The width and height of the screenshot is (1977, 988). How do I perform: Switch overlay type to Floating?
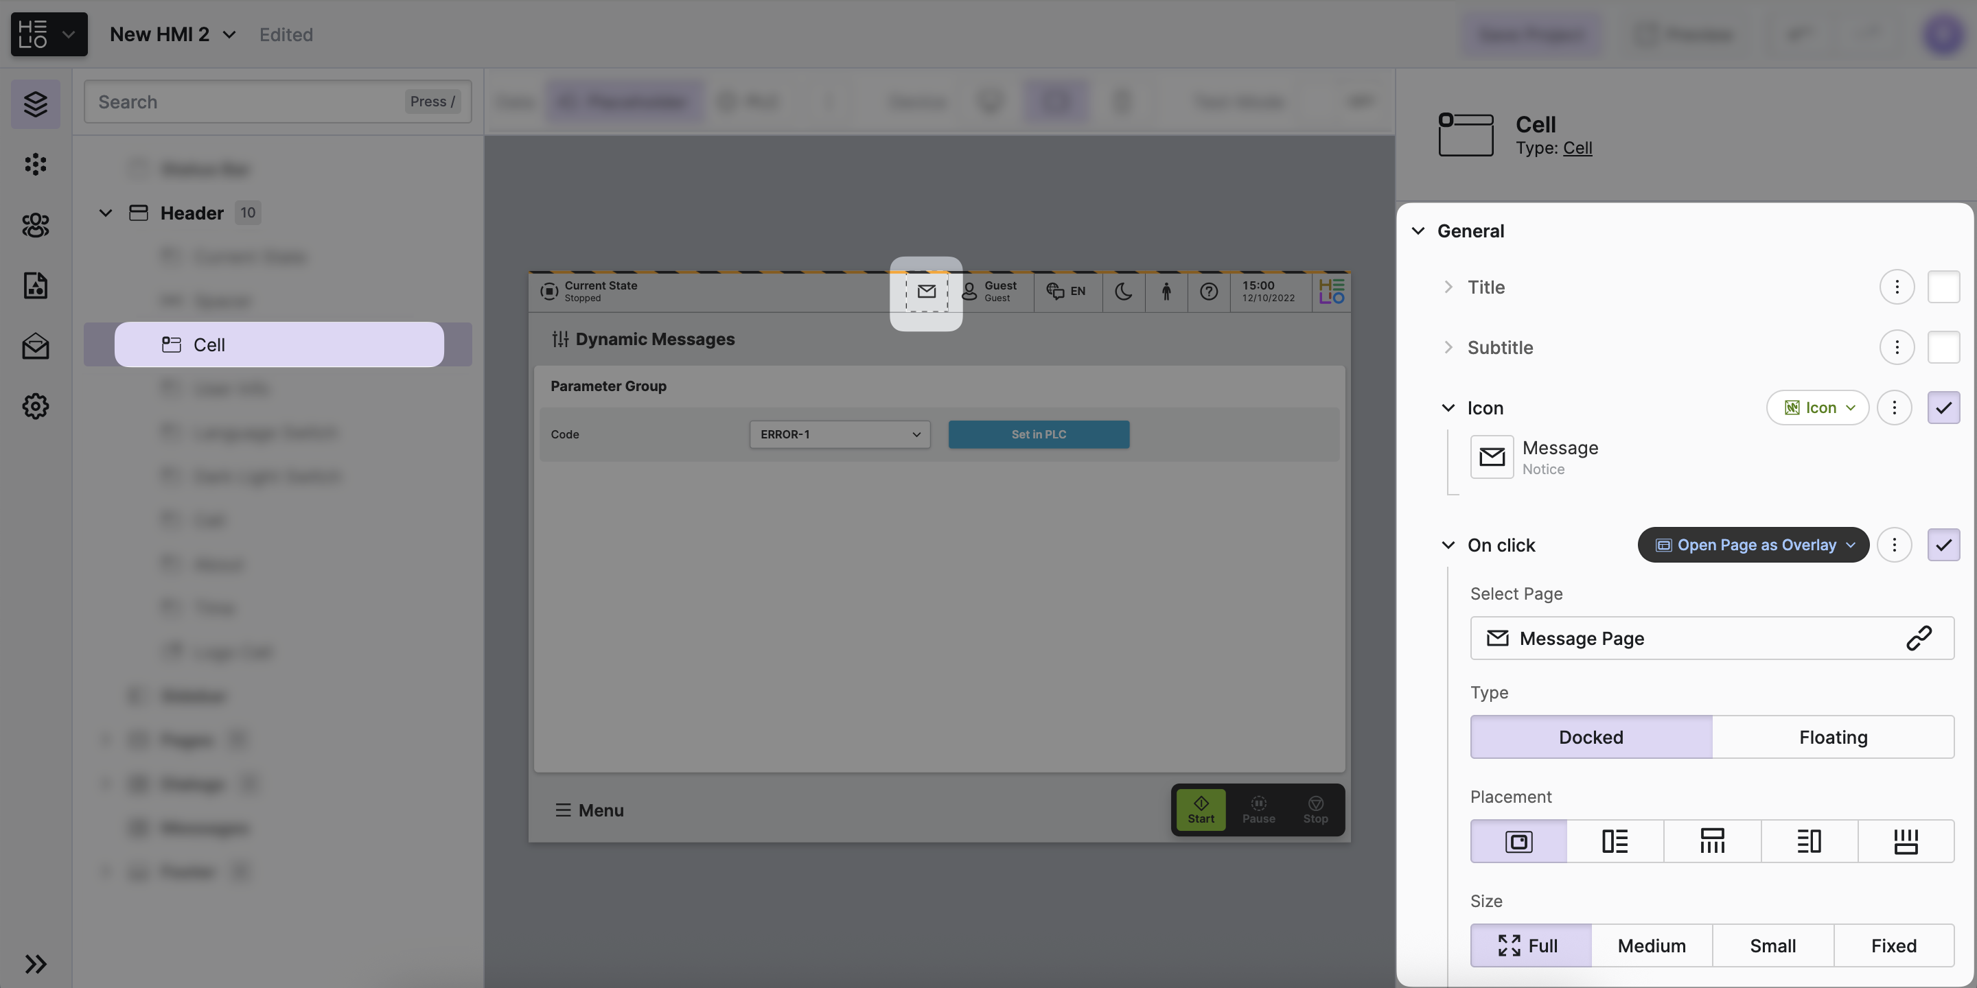[1833, 737]
